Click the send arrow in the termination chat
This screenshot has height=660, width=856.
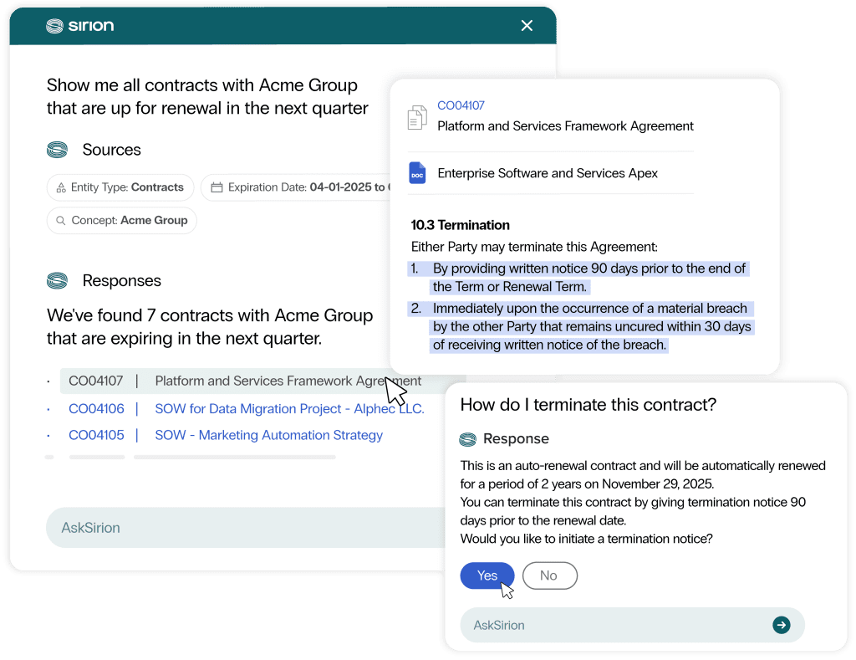pyautogui.click(x=782, y=625)
